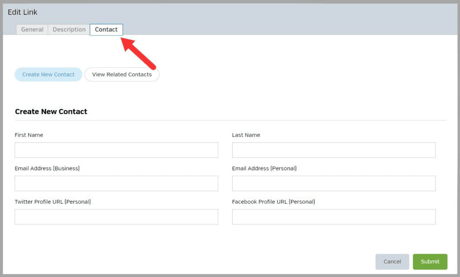Select the Contact tab
The height and width of the screenshot is (277, 460).
(x=106, y=30)
